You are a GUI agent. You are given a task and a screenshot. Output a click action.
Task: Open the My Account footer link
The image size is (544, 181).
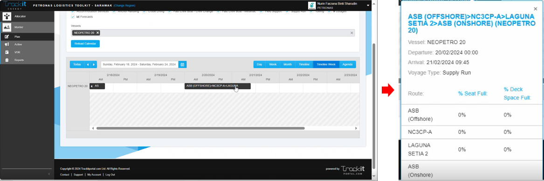tap(94, 175)
